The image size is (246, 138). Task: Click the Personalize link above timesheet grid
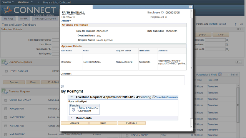pyautogui.click(x=203, y=75)
